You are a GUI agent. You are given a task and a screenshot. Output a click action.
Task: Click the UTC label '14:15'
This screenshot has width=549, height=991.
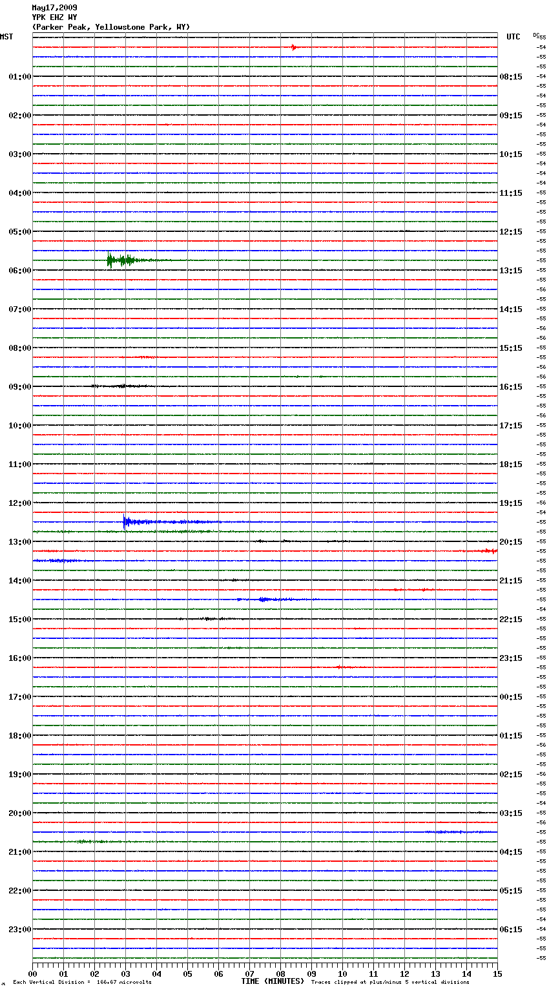point(511,309)
